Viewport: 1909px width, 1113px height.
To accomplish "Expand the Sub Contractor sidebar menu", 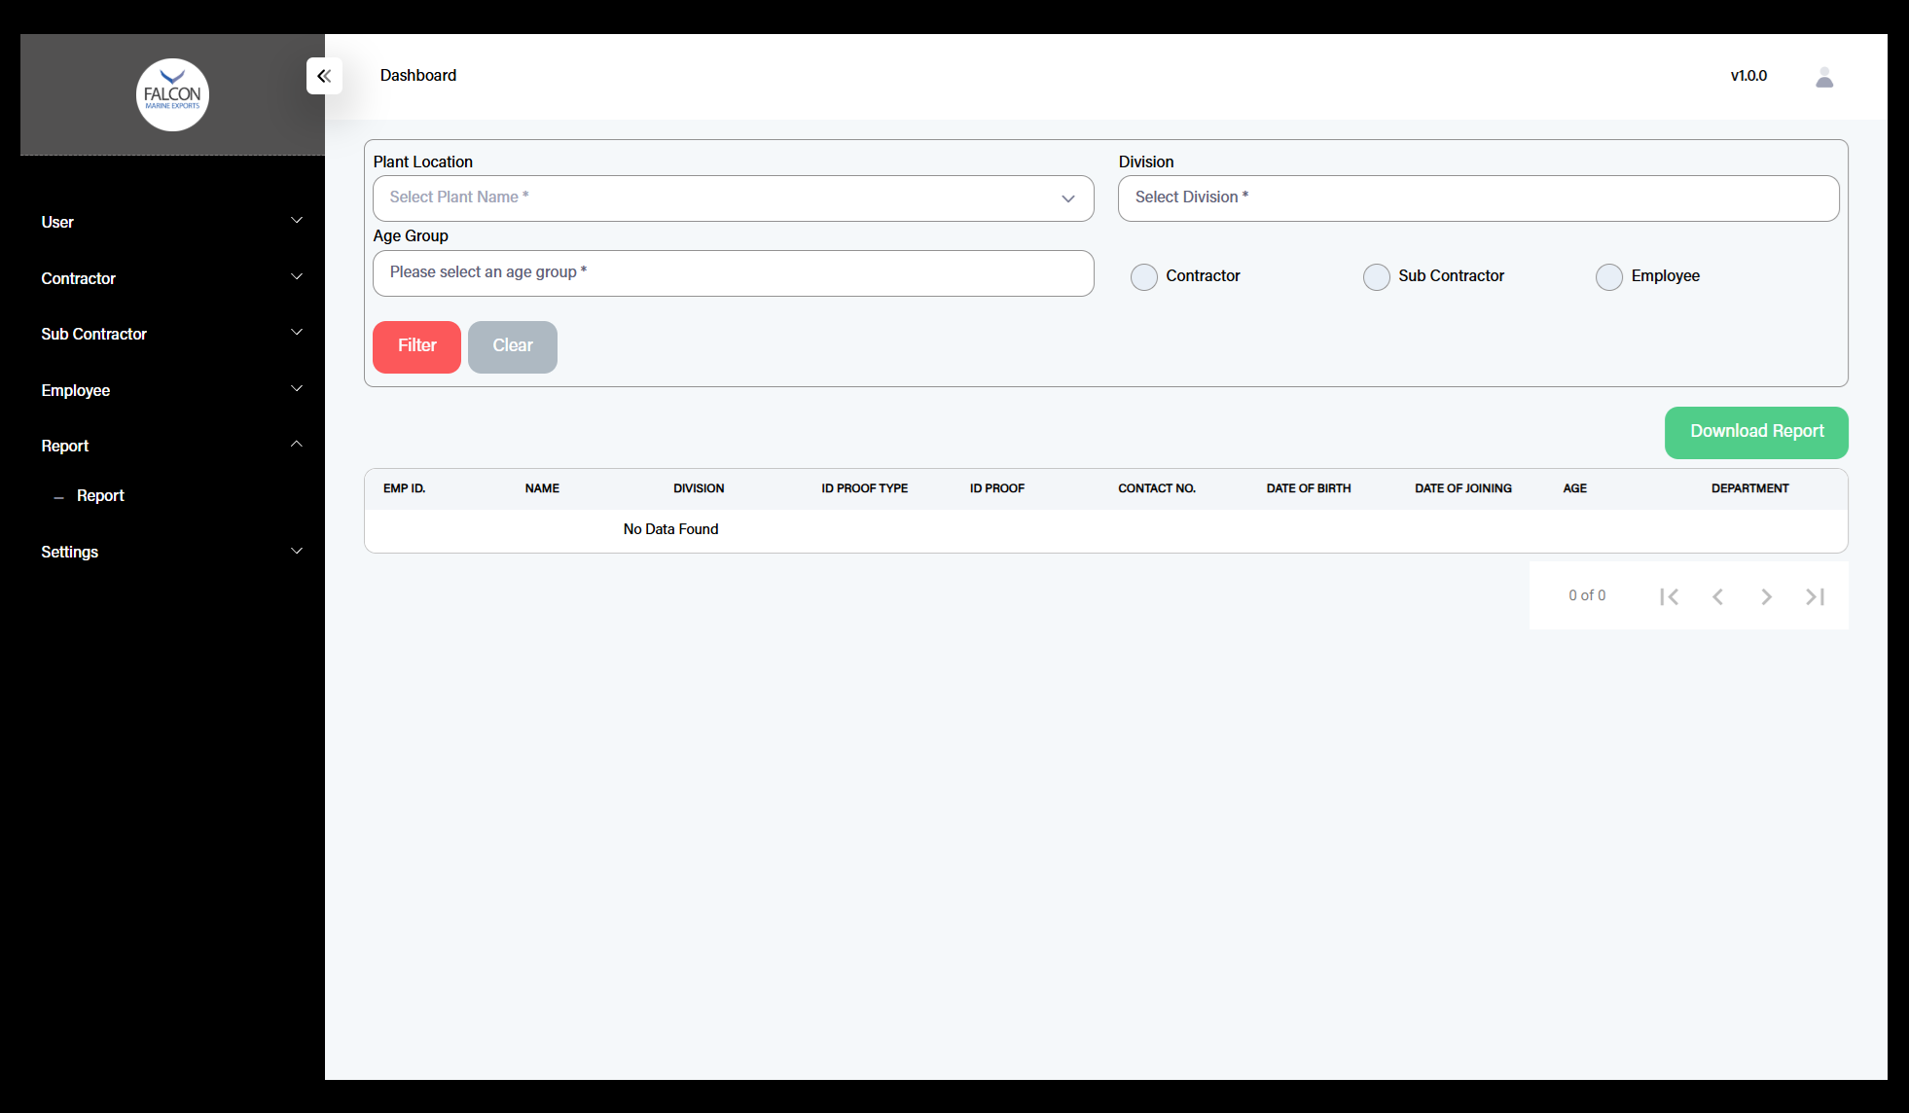I will 172,334.
